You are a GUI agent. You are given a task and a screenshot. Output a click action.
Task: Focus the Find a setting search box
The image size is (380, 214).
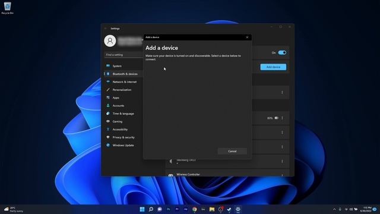pyautogui.click(x=124, y=55)
